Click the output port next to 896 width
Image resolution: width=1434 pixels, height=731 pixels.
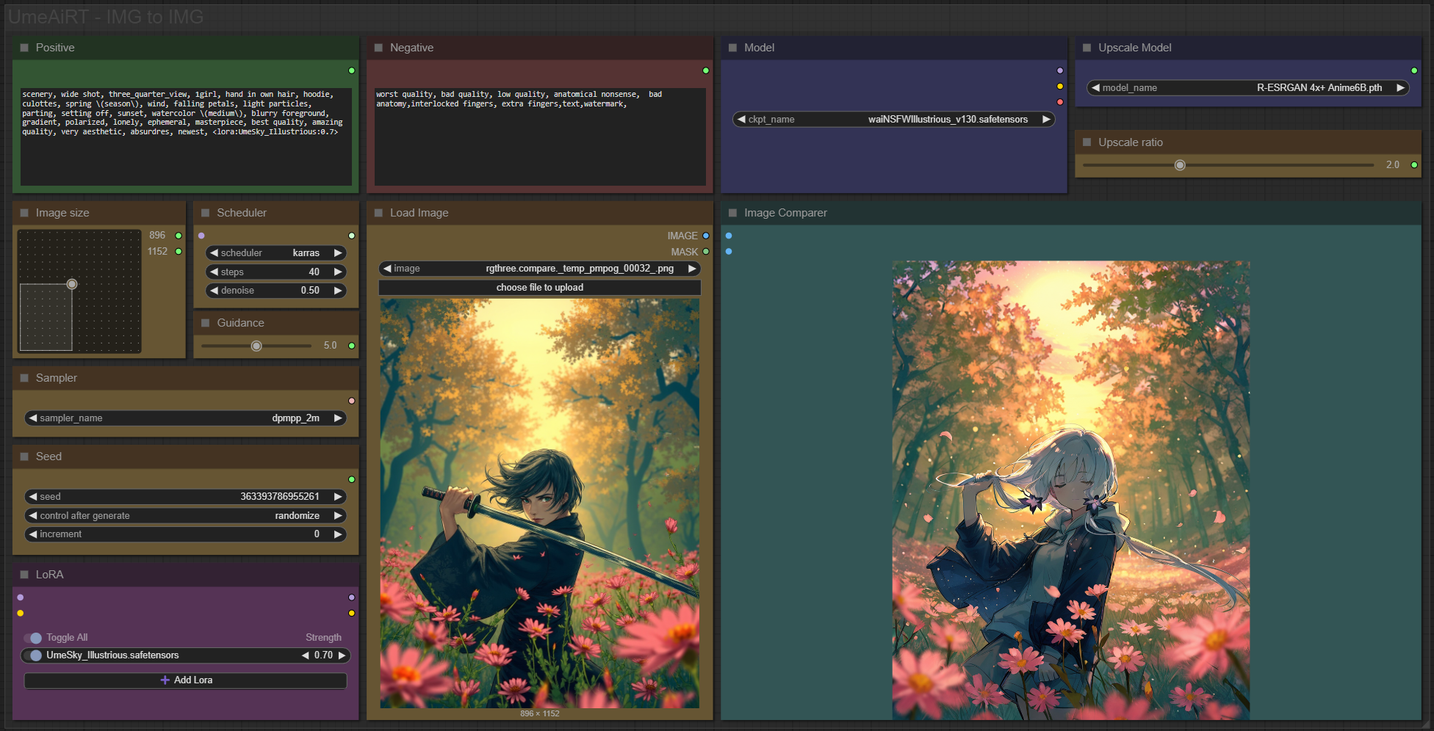pos(179,236)
